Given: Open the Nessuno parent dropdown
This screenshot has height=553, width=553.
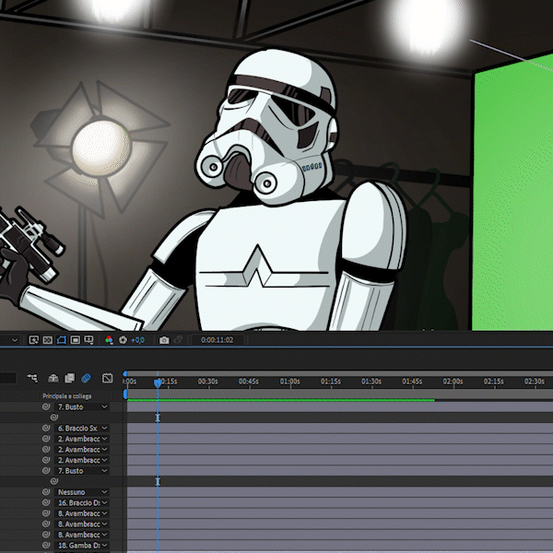Looking at the screenshot, I should click(x=82, y=492).
